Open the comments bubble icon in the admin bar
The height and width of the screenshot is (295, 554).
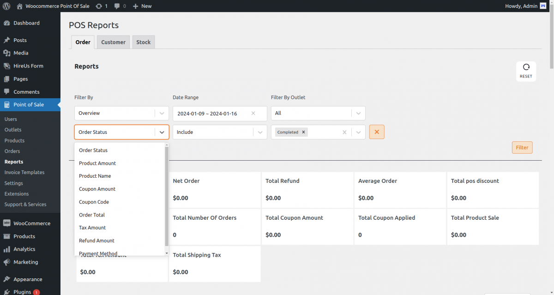click(x=117, y=6)
